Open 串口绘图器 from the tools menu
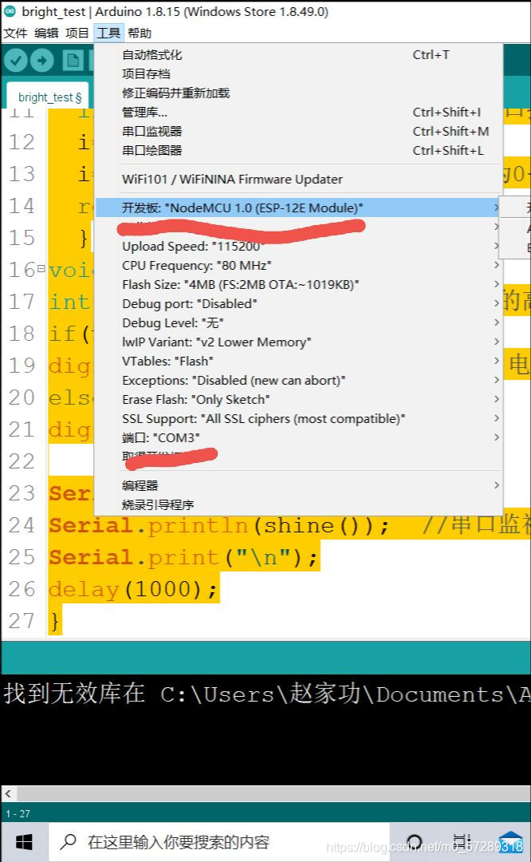The height and width of the screenshot is (862, 531). pos(298,151)
